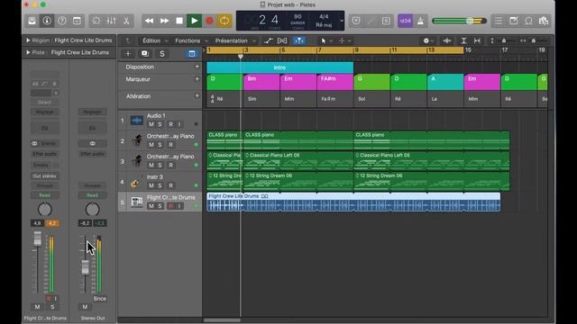Select the Flight Crew Lite Drums track icon
Screen dimensions: 577x324
click(x=136, y=202)
